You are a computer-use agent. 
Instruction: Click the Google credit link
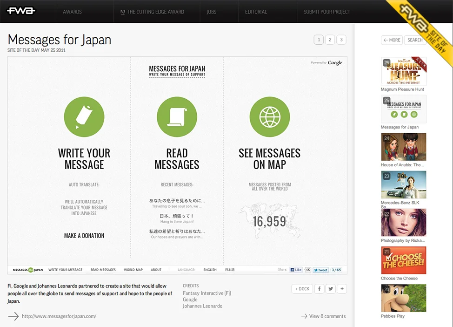pos(190,300)
